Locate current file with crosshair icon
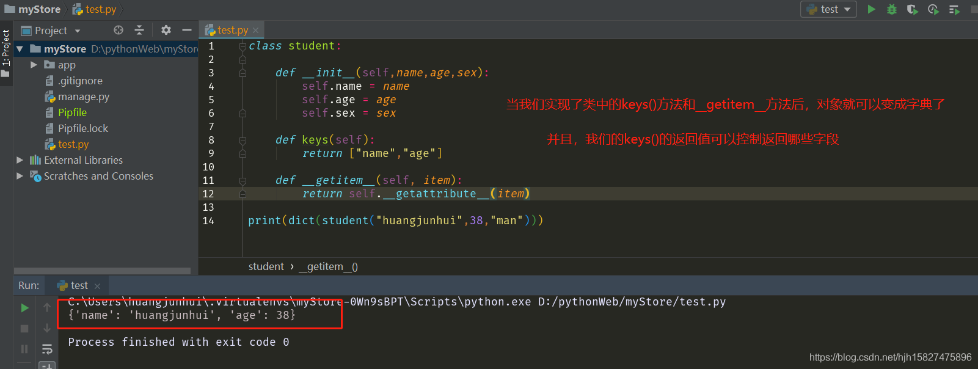The width and height of the screenshot is (978, 369). 119,30
